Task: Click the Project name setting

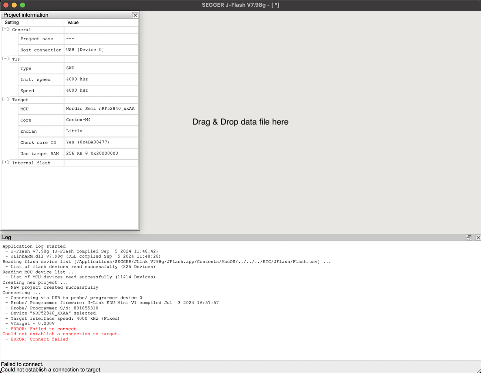Action: coord(41,39)
